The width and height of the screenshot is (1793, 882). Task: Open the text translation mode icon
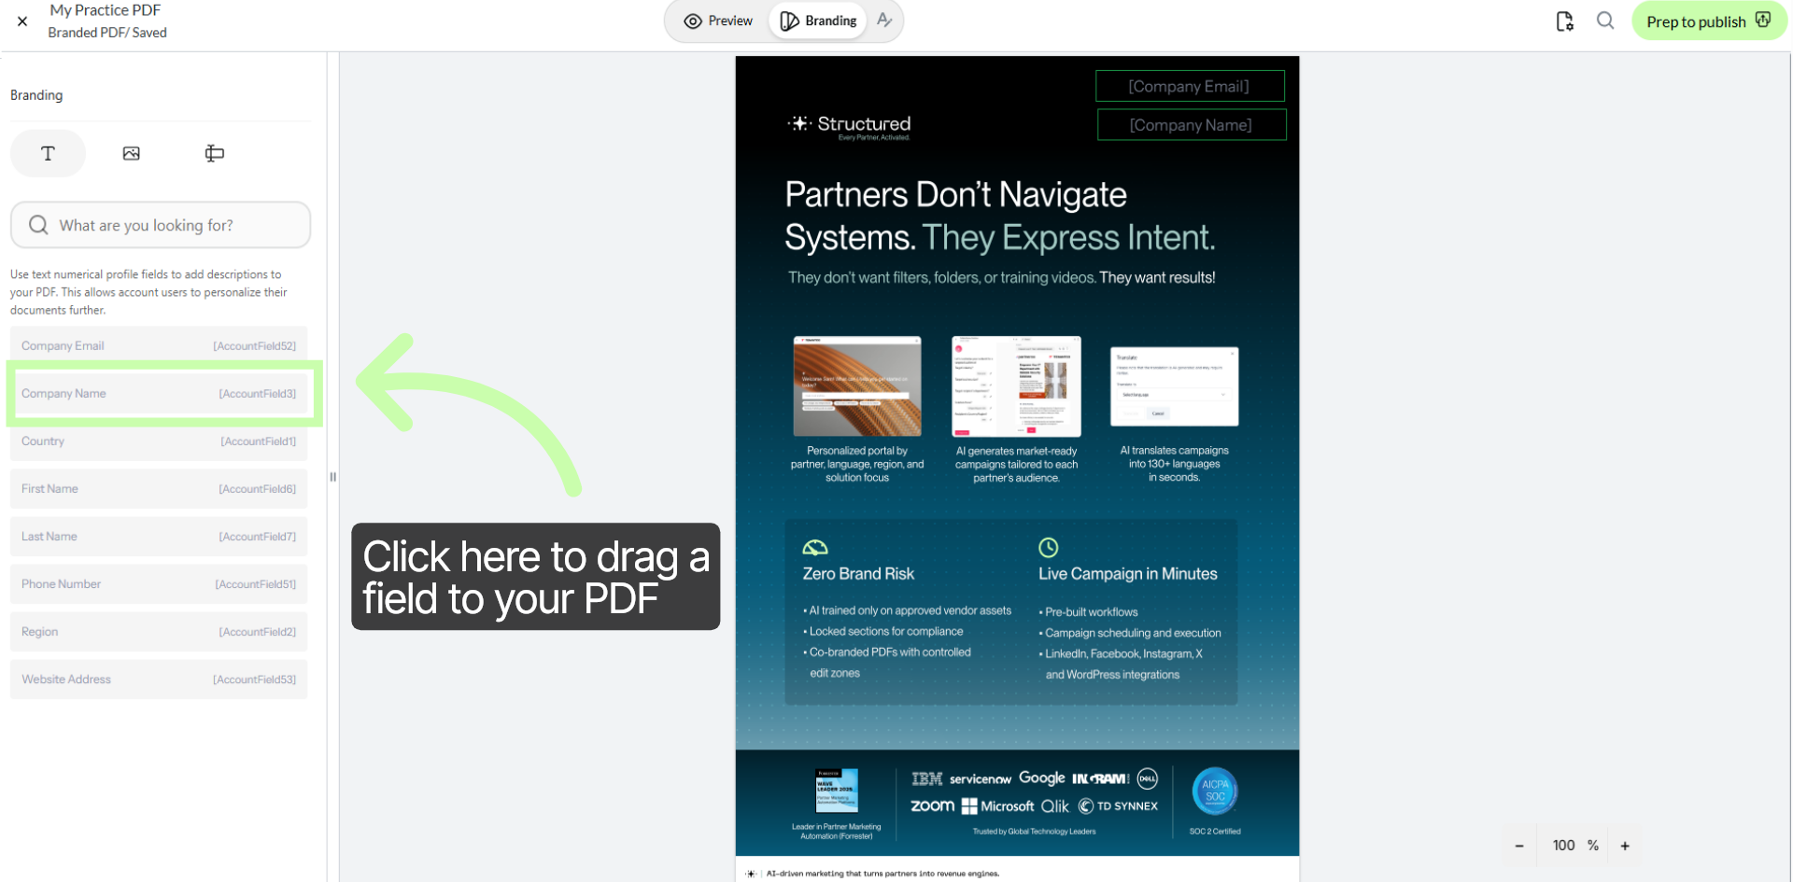pos(884,21)
